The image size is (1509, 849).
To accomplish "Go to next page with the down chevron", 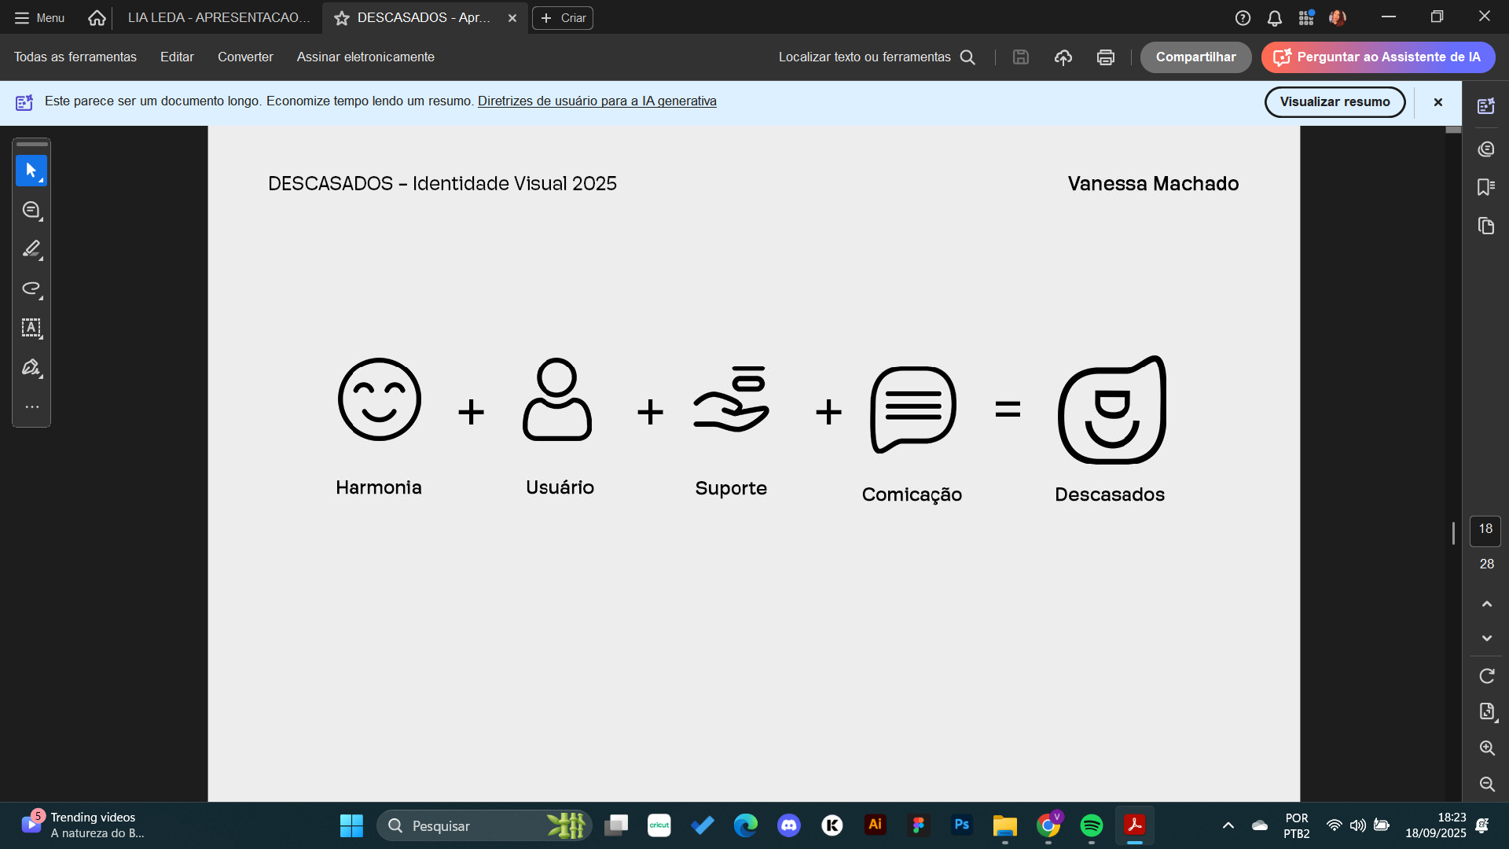I will [1486, 638].
